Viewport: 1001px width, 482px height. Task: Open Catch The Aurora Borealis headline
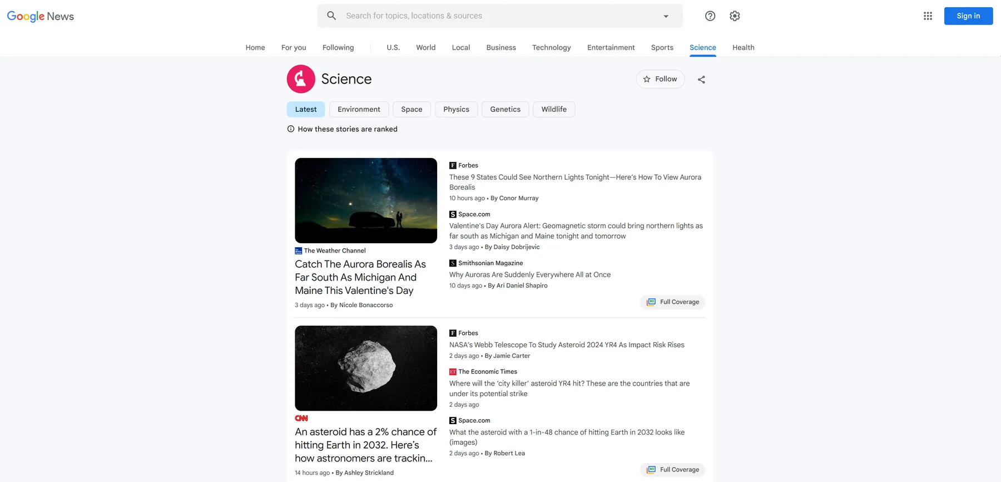point(360,277)
